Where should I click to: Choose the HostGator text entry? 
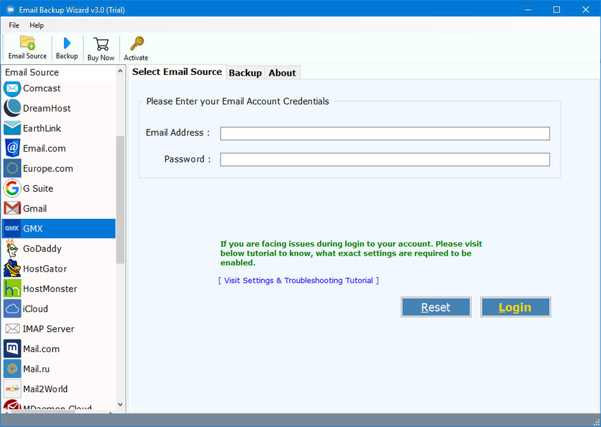tap(45, 268)
